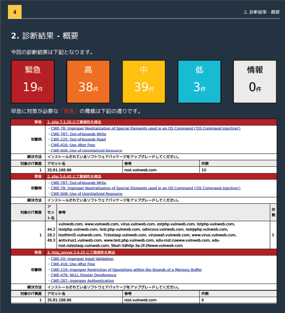Click CWE-416 Use After Free under http_server 2.4.25
Viewport: 285px width, 313px height.
(x=73, y=264)
